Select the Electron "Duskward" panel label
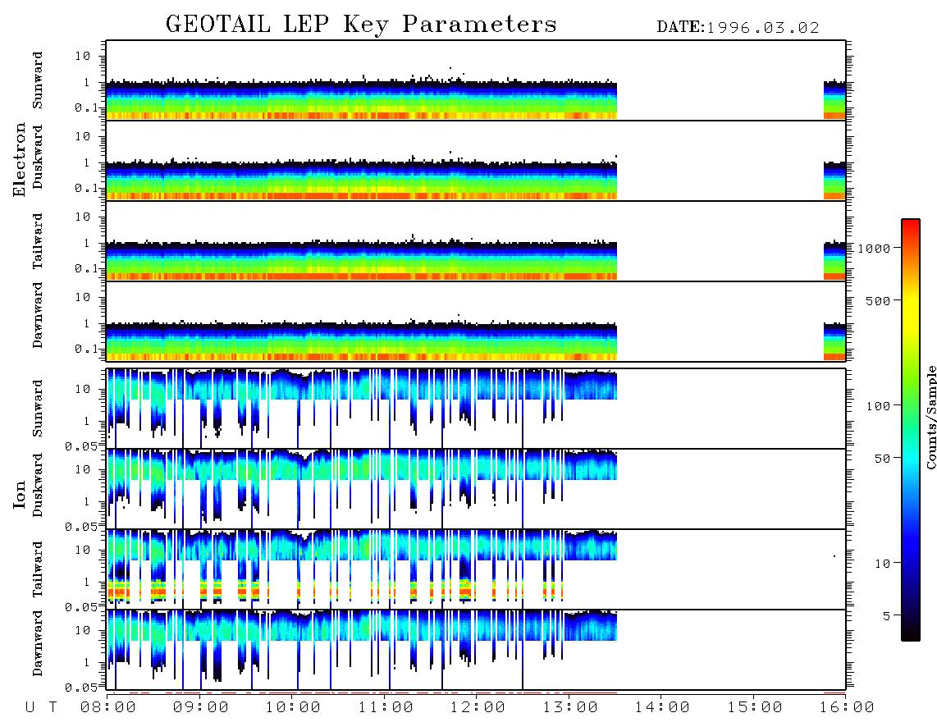The height and width of the screenshot is (722, 937). click(38, 157)
